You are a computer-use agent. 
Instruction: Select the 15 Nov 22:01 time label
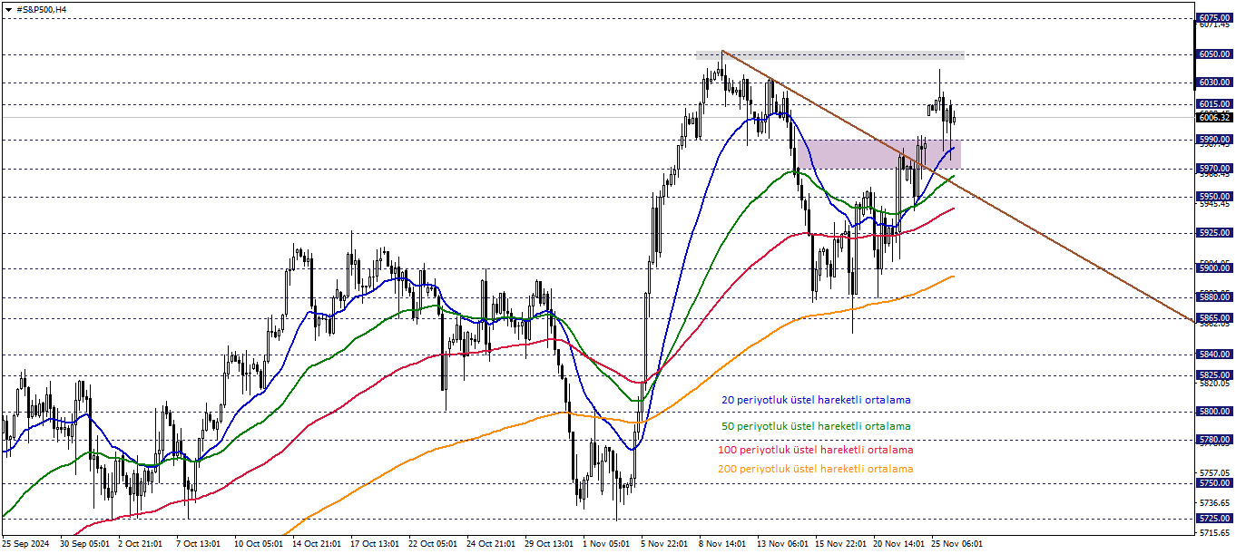coord(842,545)
